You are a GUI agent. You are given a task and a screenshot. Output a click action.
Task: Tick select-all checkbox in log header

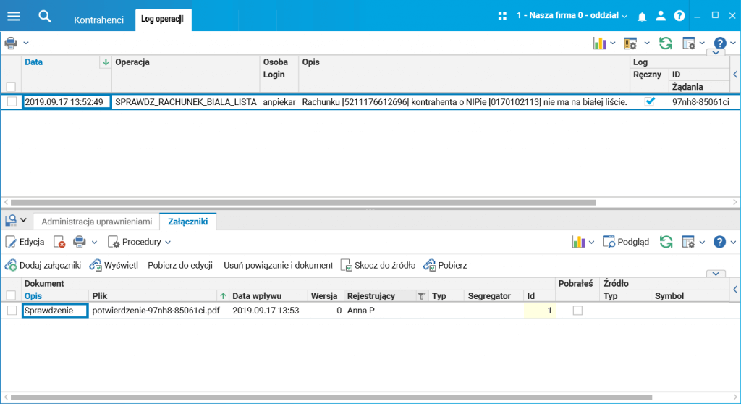pyautogui.click(x=11, y=87)
